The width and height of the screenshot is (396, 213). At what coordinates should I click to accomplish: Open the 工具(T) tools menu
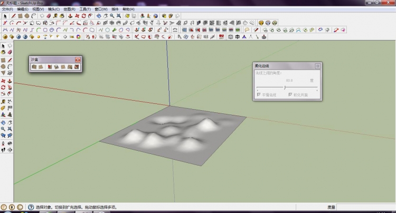click(85, 9)
